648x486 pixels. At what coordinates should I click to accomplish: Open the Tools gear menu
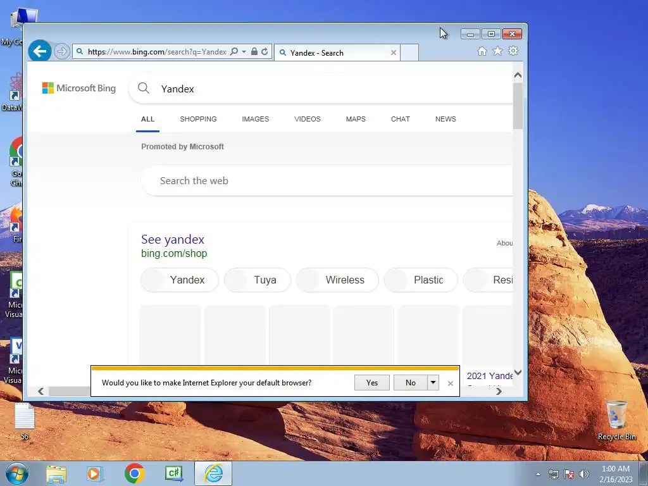click(513, 51)
